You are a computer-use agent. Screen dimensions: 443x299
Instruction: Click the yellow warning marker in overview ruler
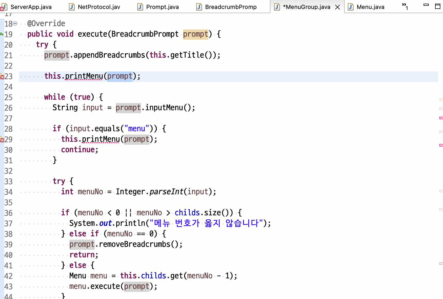click(441, 100)
